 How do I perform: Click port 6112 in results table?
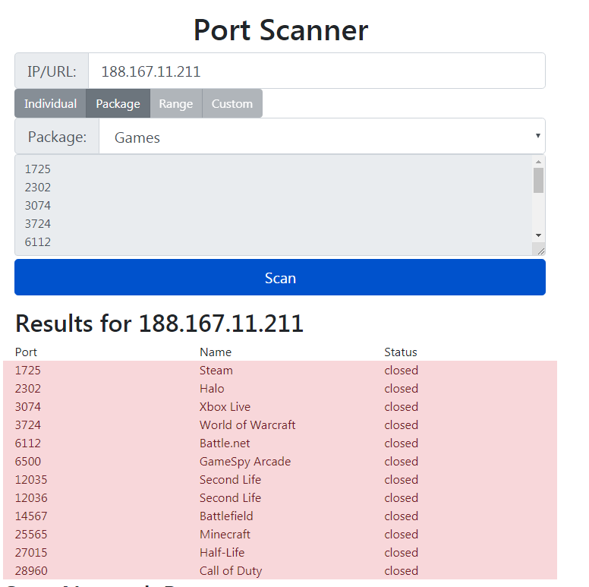(28, 443)
